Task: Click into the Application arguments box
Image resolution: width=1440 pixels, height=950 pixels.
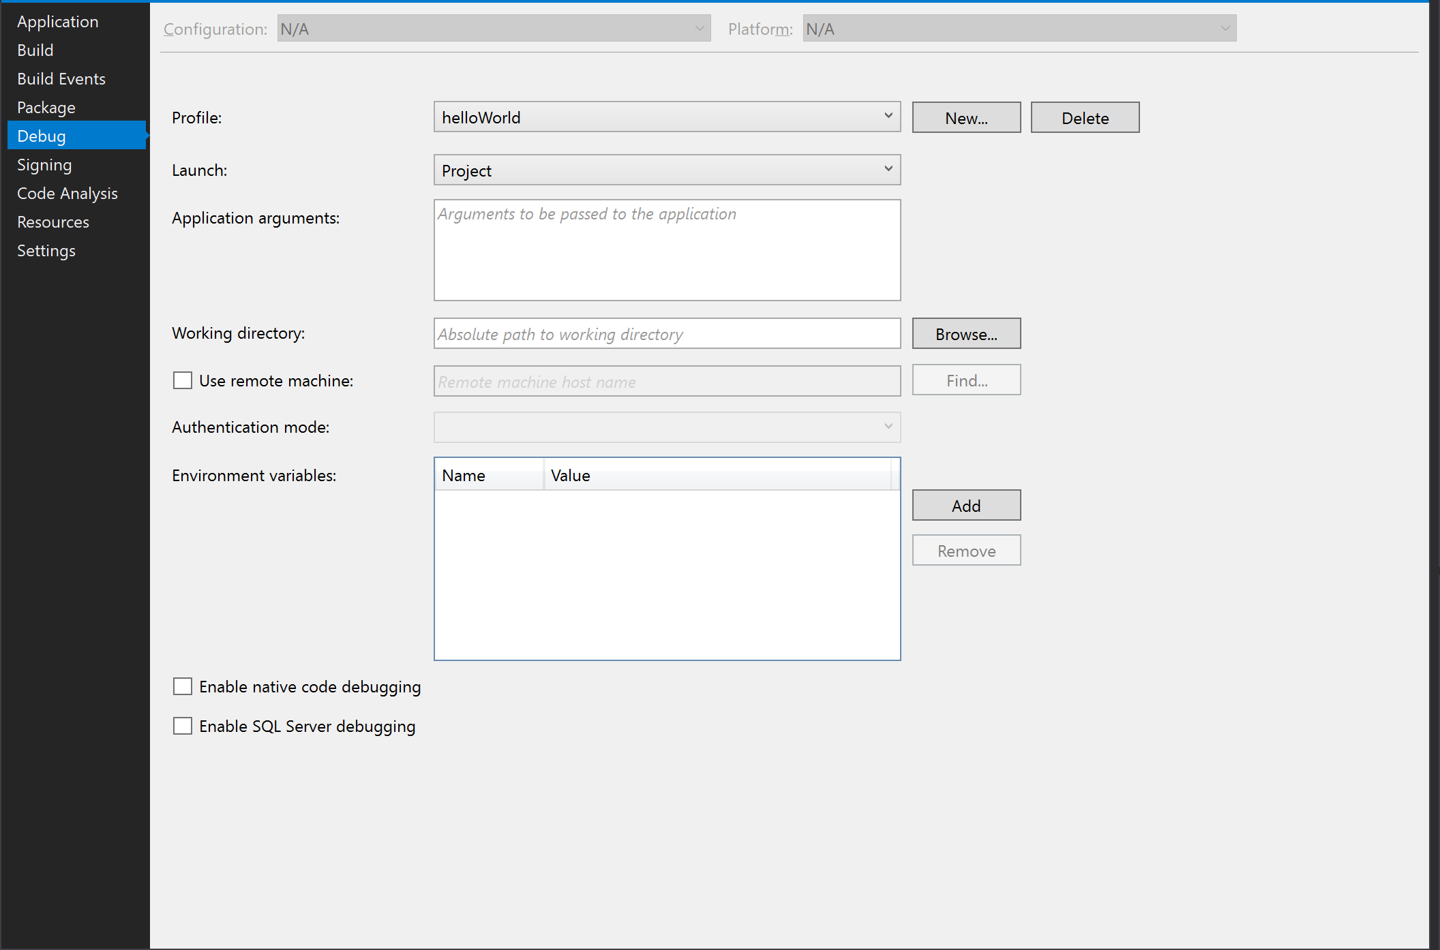Action: 667,250
